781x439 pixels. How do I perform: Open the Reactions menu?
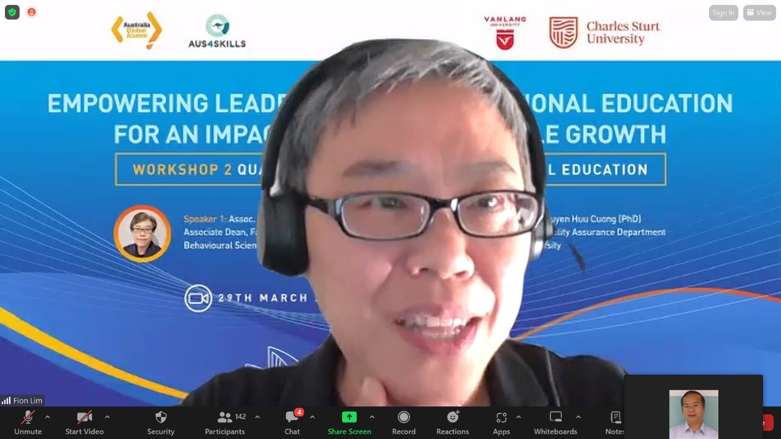(452, 423)
